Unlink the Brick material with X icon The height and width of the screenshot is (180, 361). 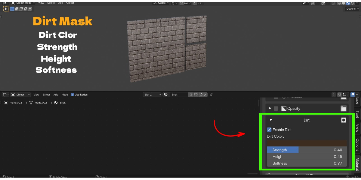205,94
